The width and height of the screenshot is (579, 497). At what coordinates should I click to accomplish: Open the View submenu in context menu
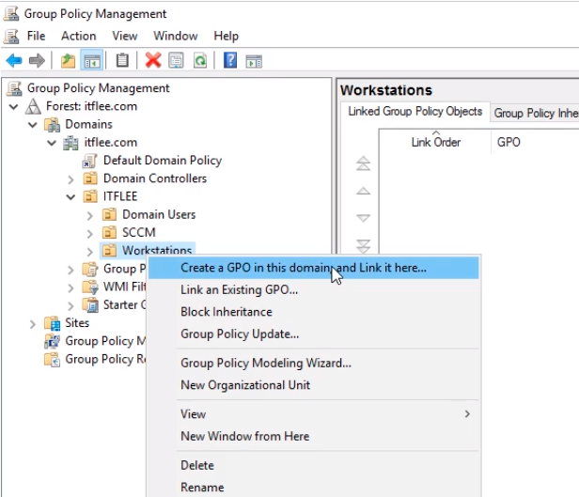point(314,414)
